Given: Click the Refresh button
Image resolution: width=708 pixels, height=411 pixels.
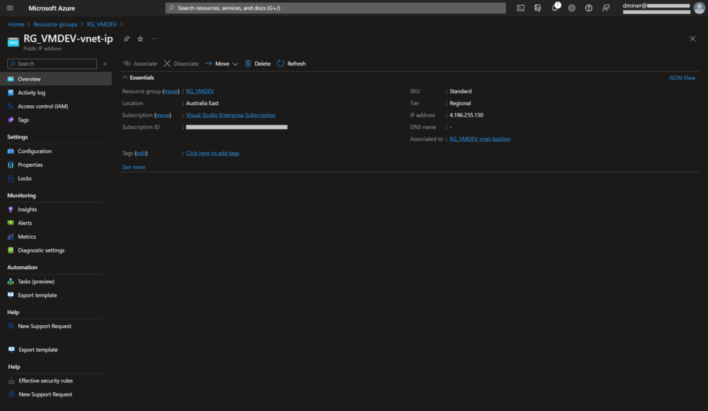Looking at the screenshot, I should point(291,64).
